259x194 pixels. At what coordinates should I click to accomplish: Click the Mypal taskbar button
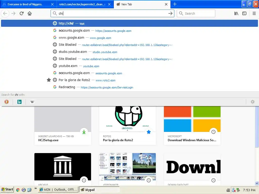click(99, 190)
